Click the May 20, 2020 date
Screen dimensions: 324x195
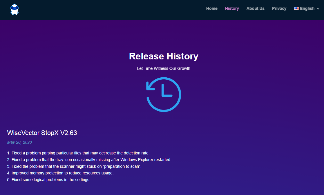pyautogui.click(x=19, y=142)
